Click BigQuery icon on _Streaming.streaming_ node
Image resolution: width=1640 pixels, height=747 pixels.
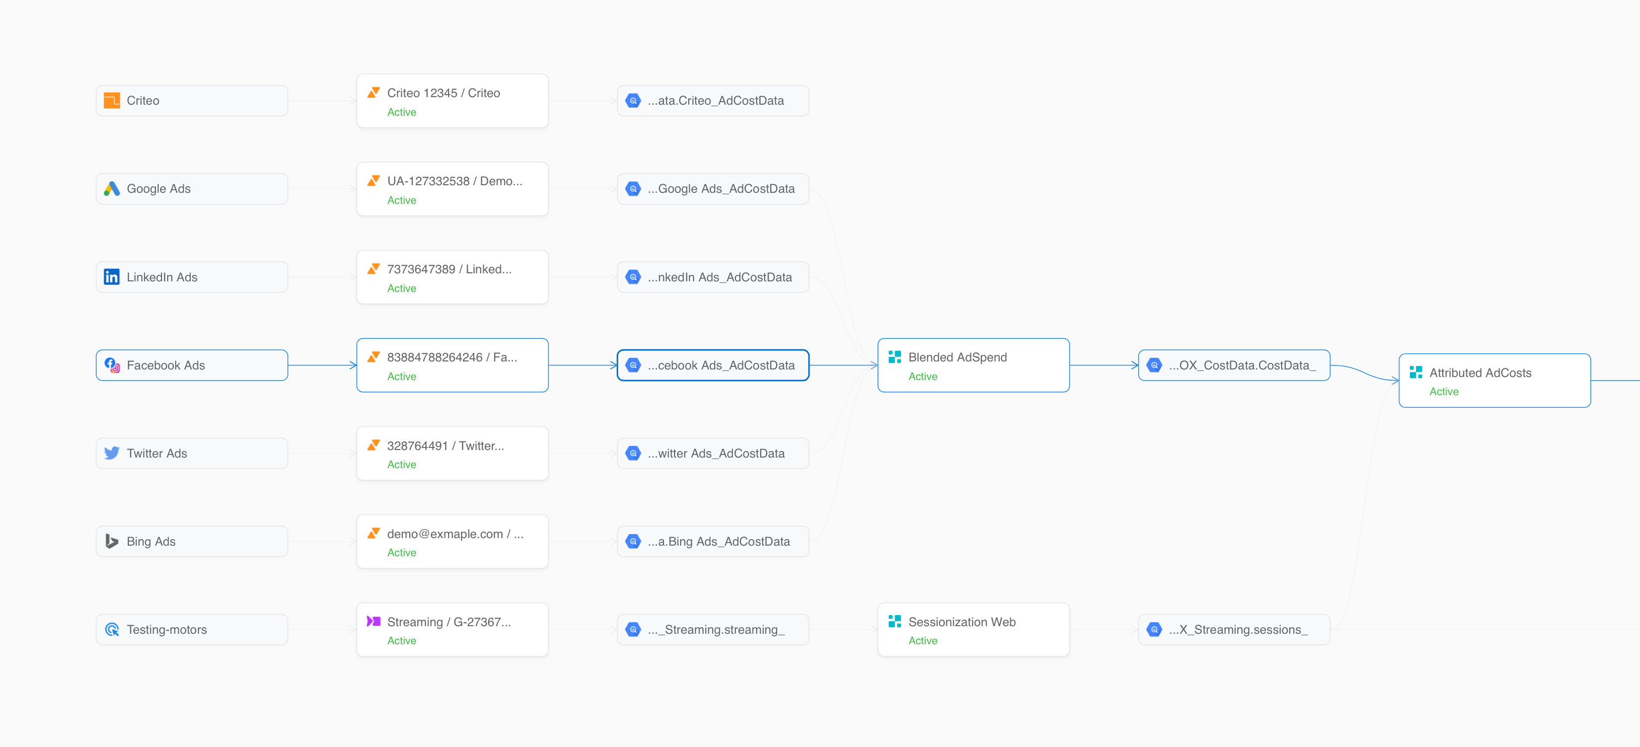633,629
